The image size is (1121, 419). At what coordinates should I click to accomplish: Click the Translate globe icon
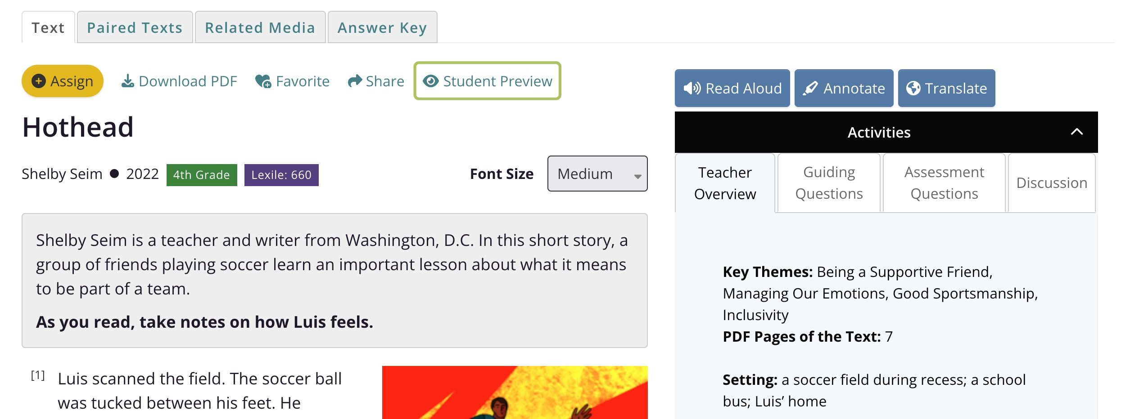point(913,88)
